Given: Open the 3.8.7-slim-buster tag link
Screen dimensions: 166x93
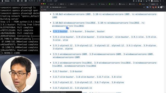Looking at the screenshot, I should coord(63,77).
